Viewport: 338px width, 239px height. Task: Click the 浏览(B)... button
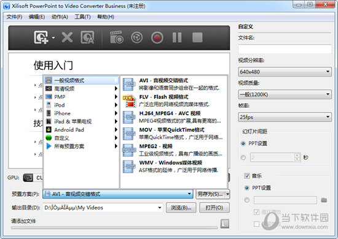(181, 208)
